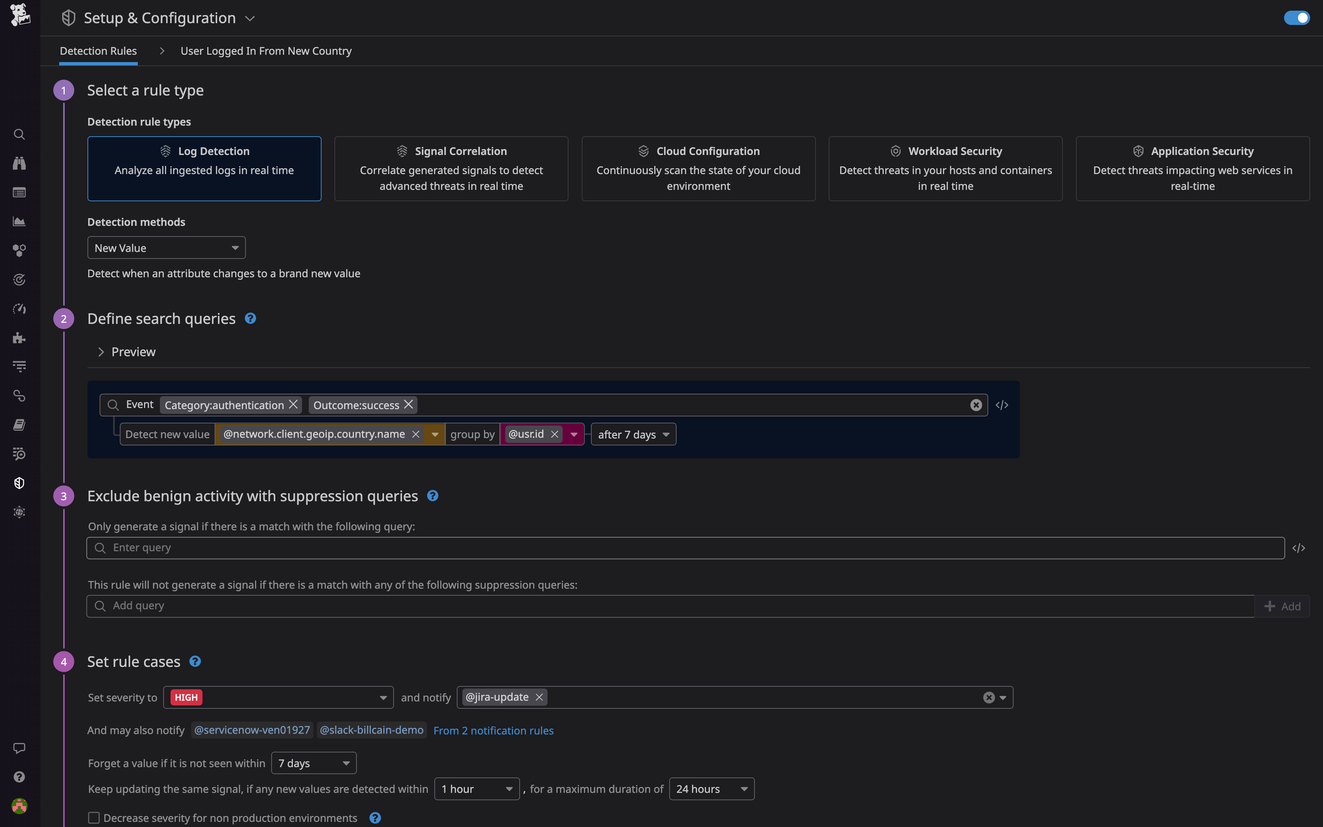
Task: Select the Signal Correlation rule type
Action: (x=451, y=168)
